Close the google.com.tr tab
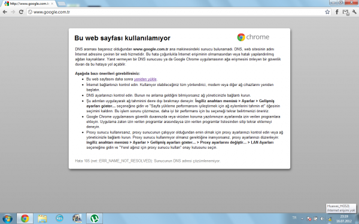 point(52,4)
